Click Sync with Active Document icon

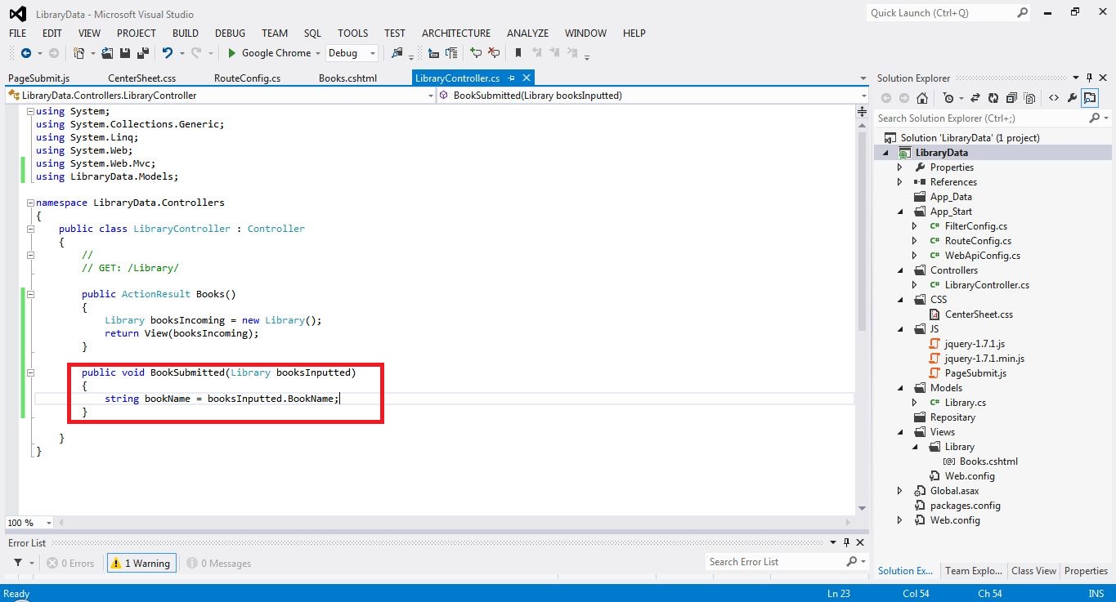pos(975,98)
